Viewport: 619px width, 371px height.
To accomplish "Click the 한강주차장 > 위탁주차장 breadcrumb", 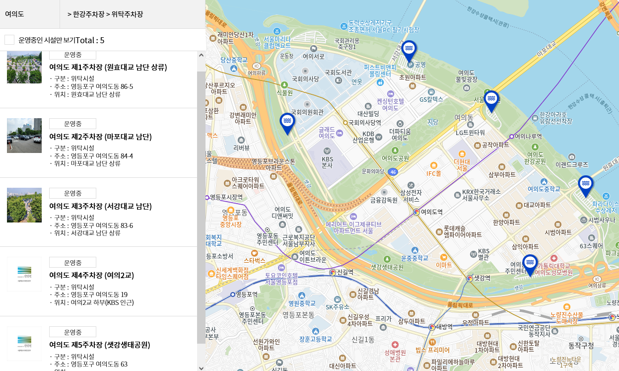I will click(105, 14).
